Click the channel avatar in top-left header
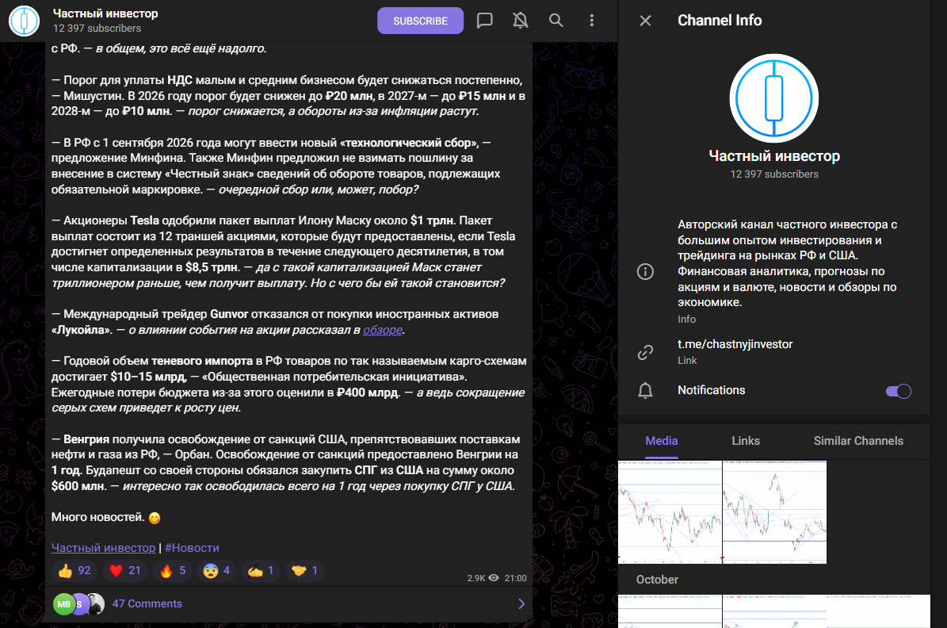The height and width of the screenshot is (628, 947). pyautogui.click(x=25, y=21)
